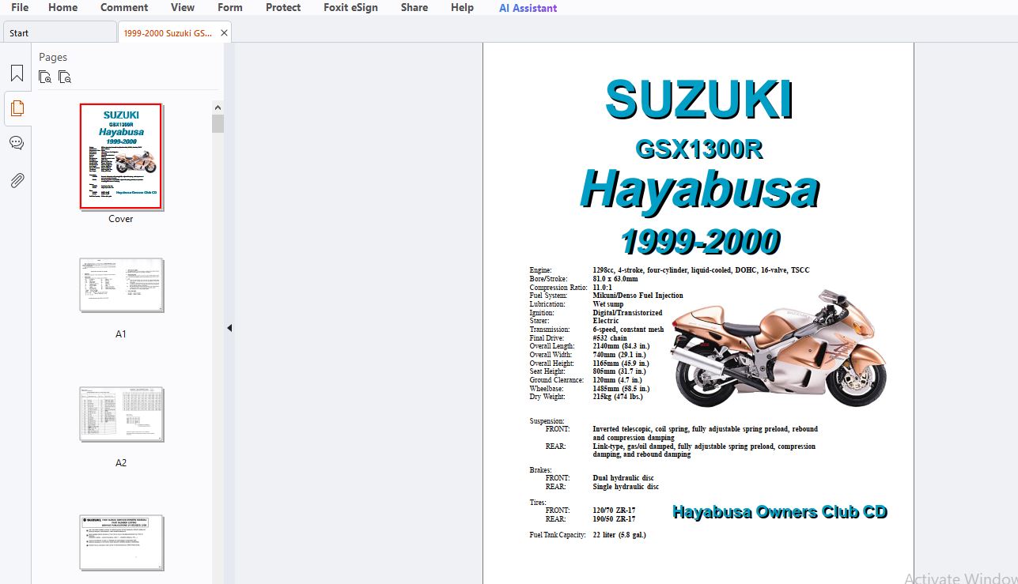This screenshot has height=584, width=1018.
Task: Click the '1298cc, 4-stroke' engine spec line
Action: click(701, 270)
